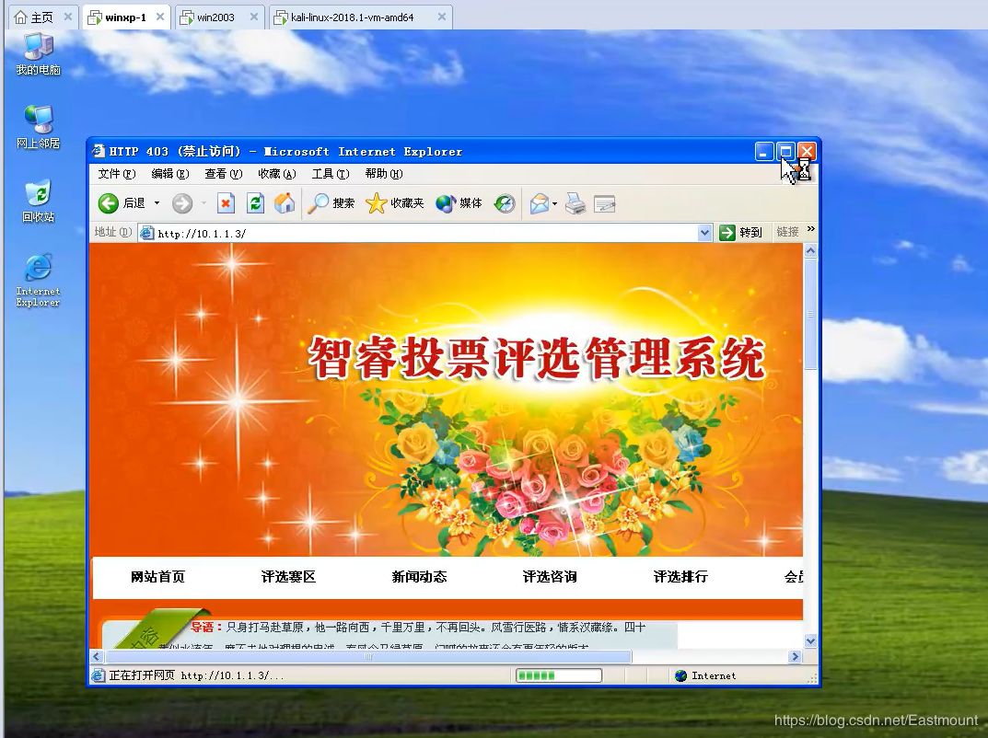Close the winxp-1 VM tab
The width and height of the screenshot is (988, 738).
160,17
